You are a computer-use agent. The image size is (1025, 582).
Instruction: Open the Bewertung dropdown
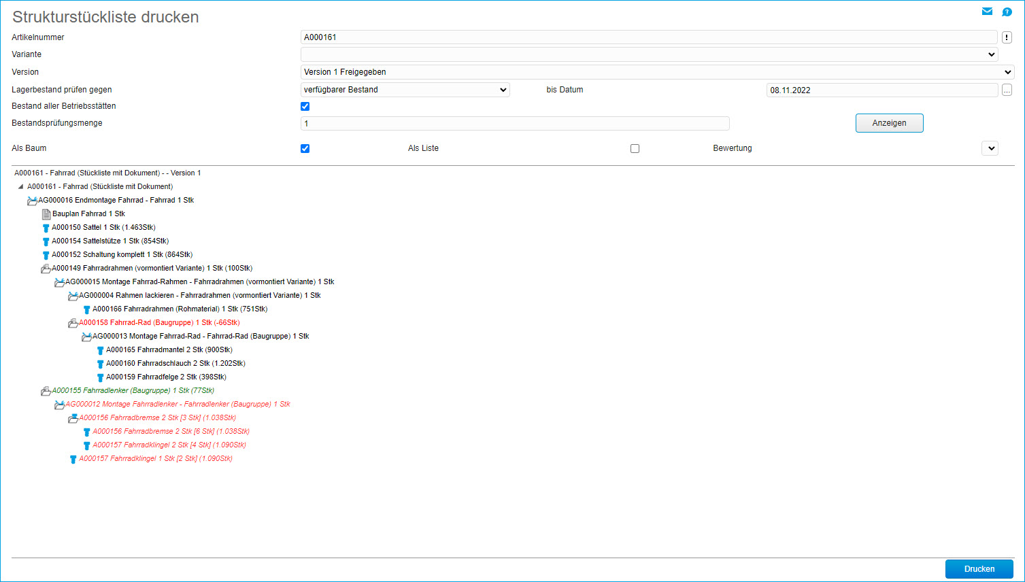pyautogui.click(x=990, y=148)
